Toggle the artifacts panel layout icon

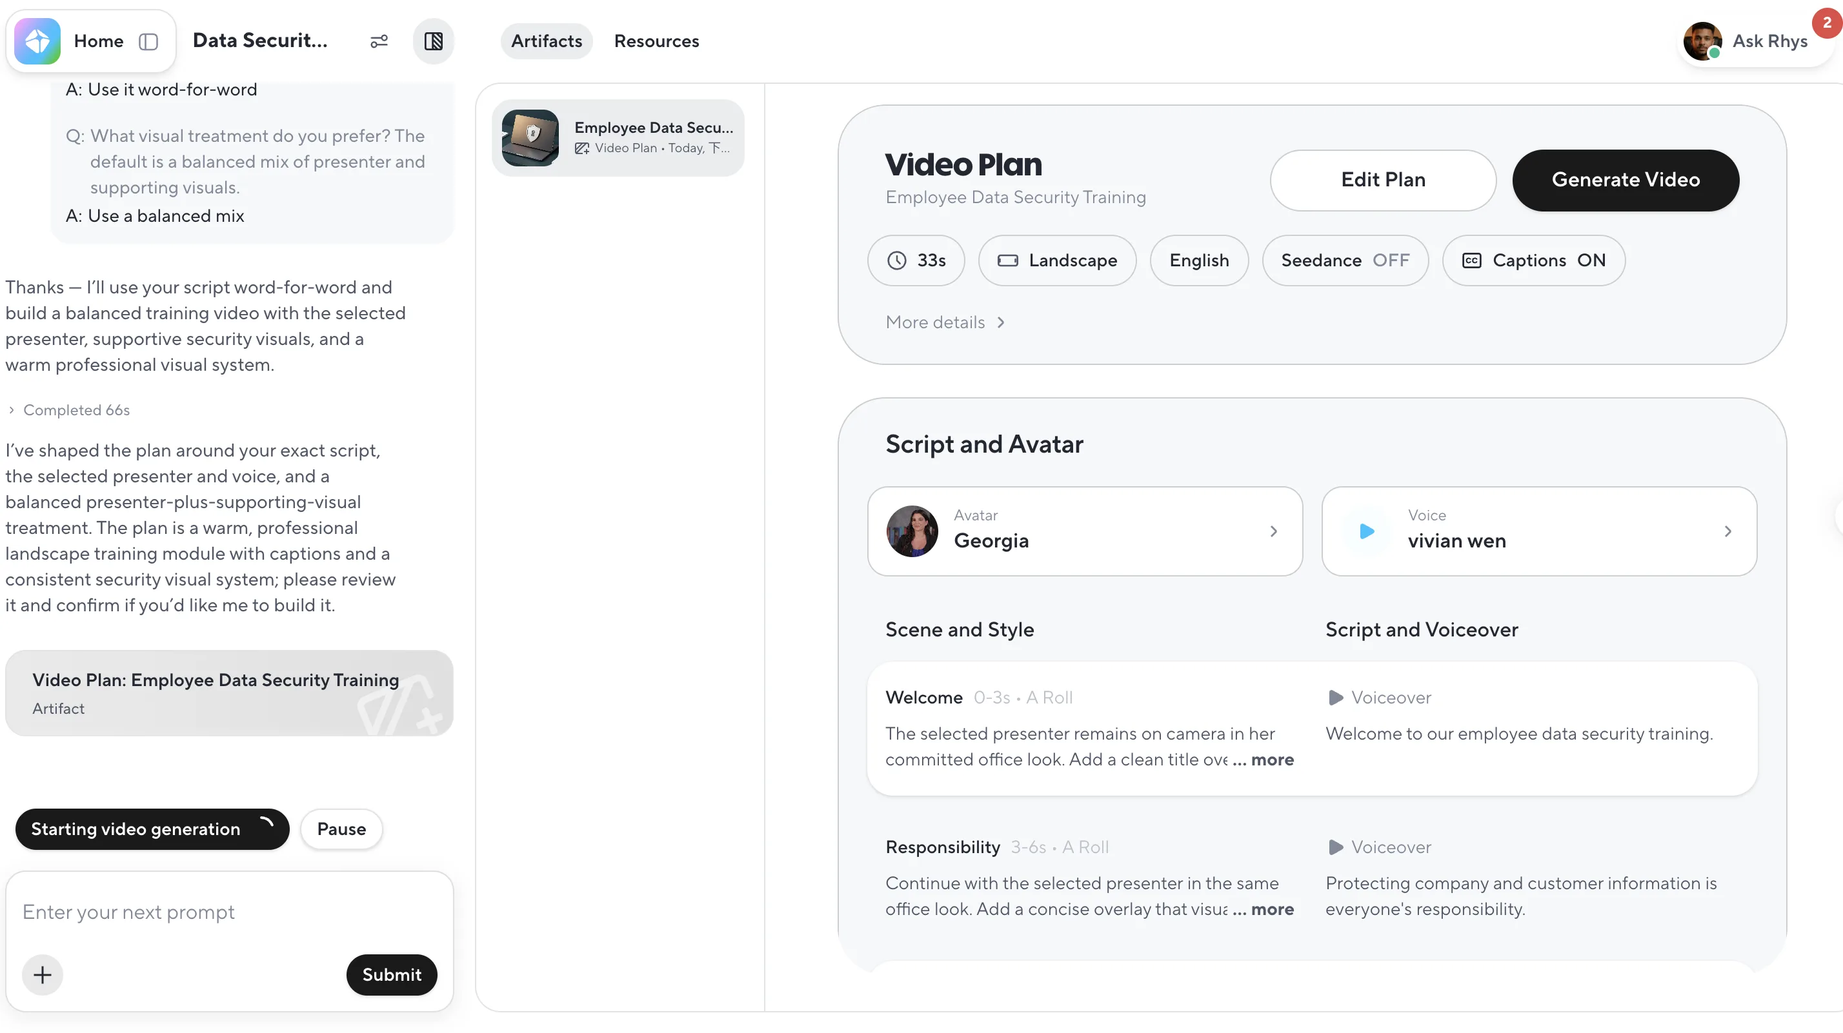(x=434, y=41)
